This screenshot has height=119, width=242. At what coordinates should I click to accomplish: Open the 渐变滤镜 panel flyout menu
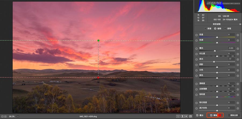click(240, 24)
